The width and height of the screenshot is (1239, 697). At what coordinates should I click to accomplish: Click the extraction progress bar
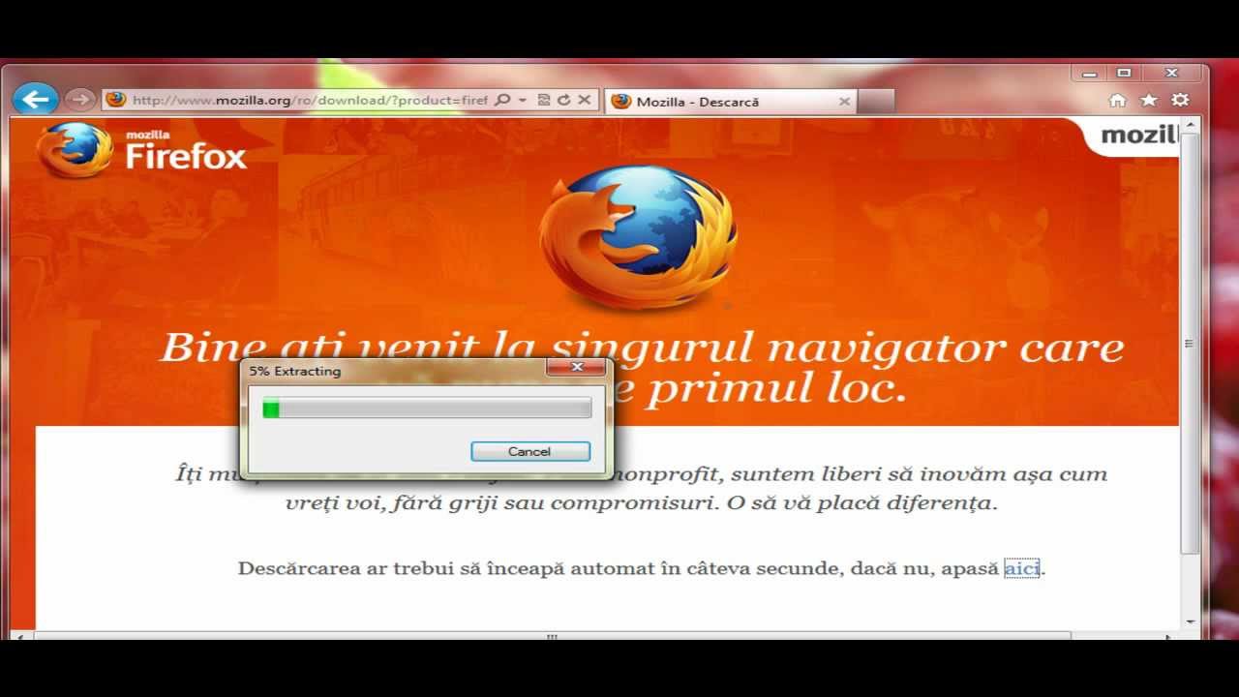427,409
